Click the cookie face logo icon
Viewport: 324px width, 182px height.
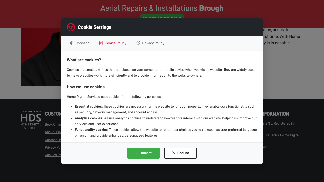pyautogui.click(x=71, y=27)
